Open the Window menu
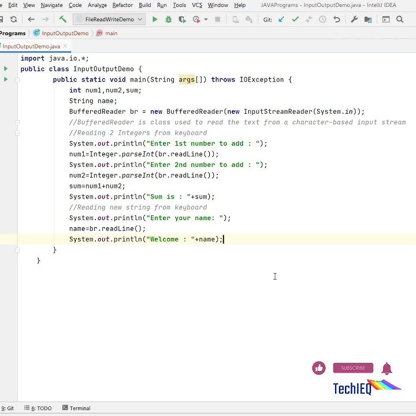Image resolution: width=416 pixels, height=416 pixels. [x=218, y=5]
